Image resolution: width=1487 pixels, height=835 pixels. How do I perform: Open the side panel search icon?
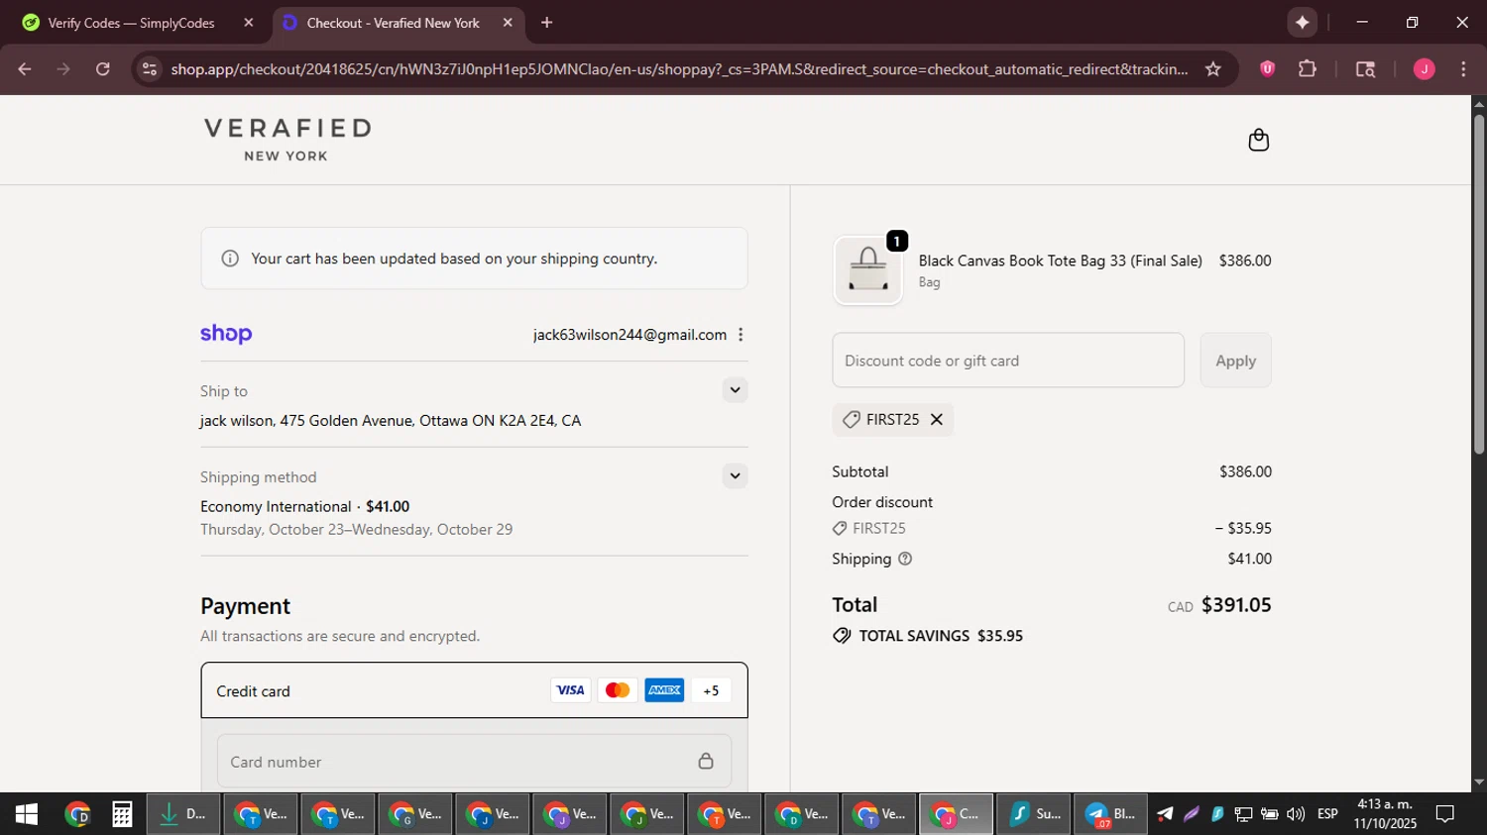1365,69
